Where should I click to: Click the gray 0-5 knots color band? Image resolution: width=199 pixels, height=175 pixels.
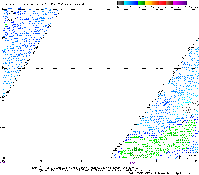click(120, 3)
